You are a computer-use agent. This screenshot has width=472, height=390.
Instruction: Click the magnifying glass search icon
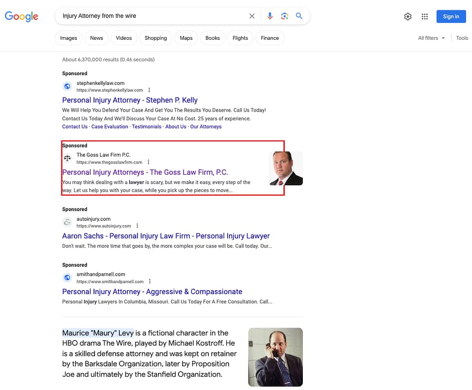(299, 16)
